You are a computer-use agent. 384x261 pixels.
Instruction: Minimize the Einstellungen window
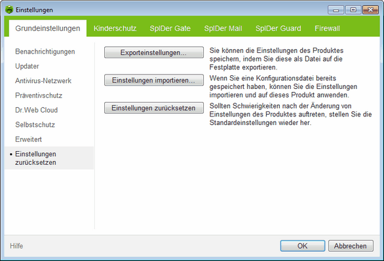(336, 10)
